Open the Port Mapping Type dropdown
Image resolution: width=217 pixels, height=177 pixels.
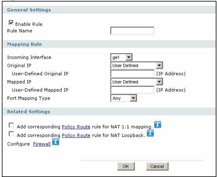click(x=123, y=98)
